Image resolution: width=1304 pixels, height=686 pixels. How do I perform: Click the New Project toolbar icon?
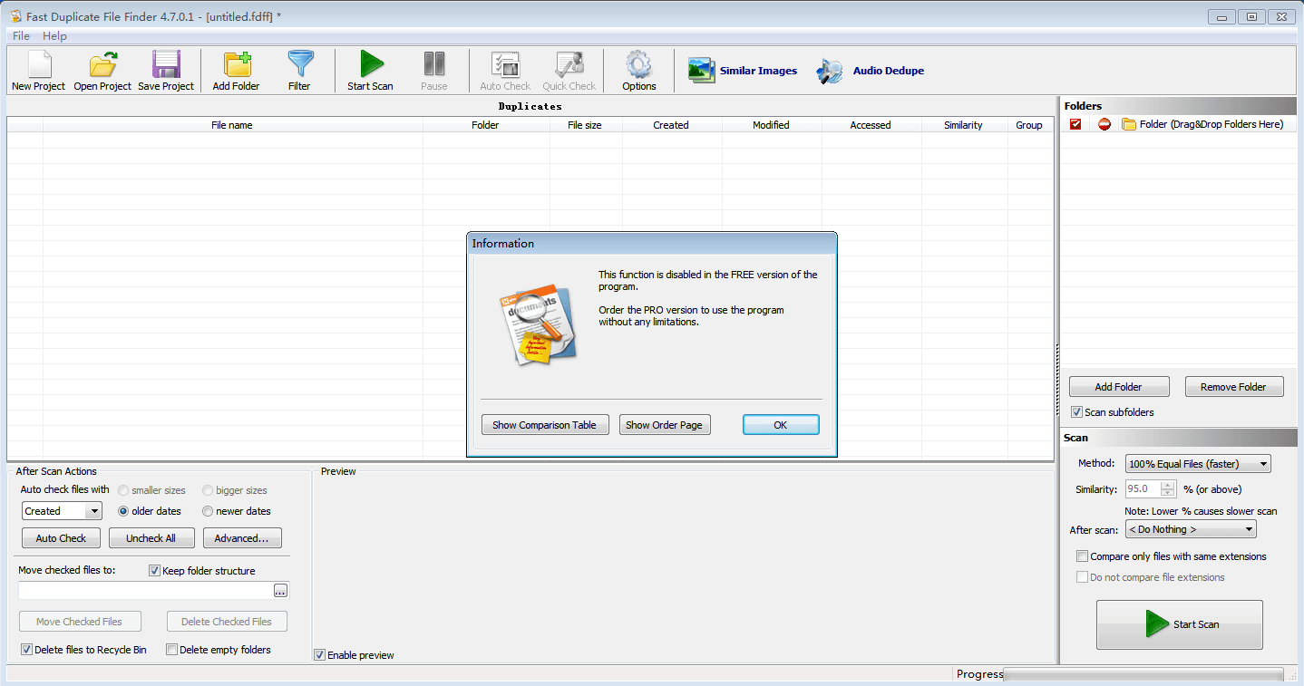pos(39,71)
